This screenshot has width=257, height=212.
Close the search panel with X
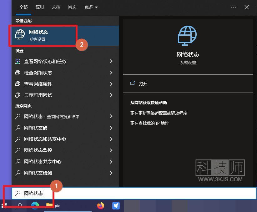coord(246,7)
